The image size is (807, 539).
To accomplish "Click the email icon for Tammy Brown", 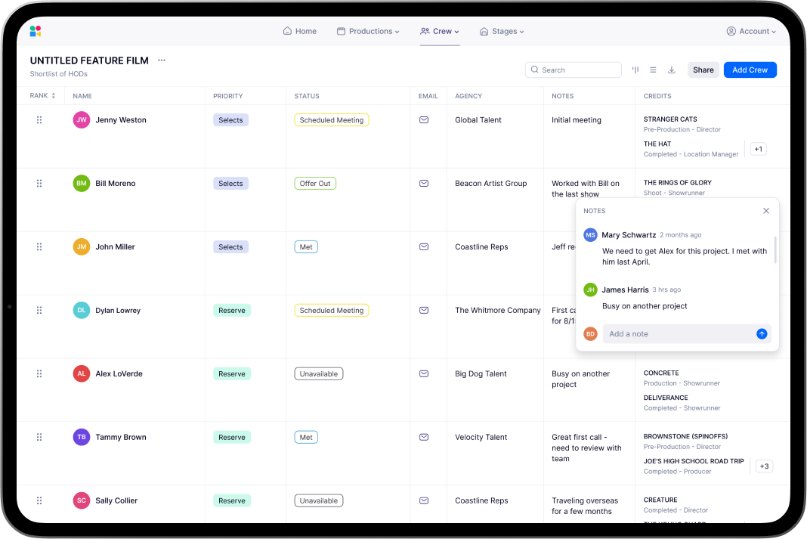I will [424, 437].
